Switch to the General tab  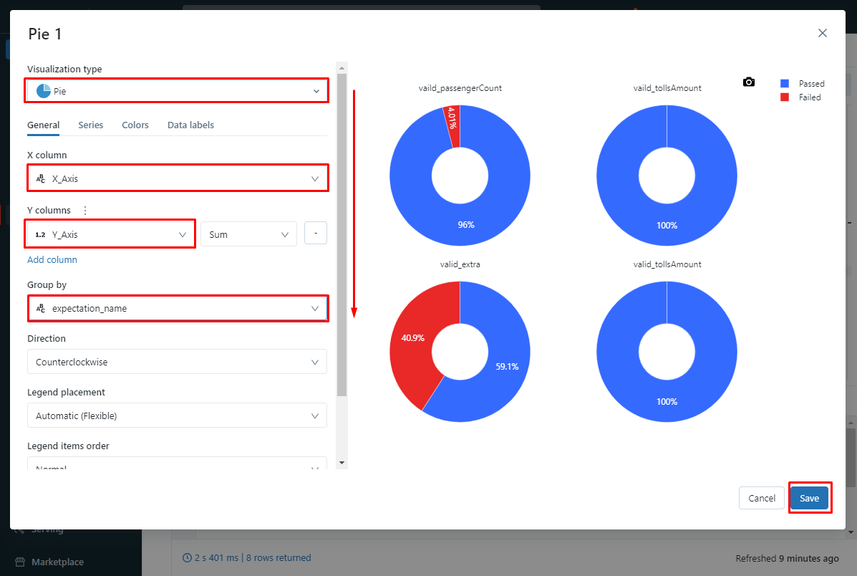pyautogui.click(x=43, y=125)
